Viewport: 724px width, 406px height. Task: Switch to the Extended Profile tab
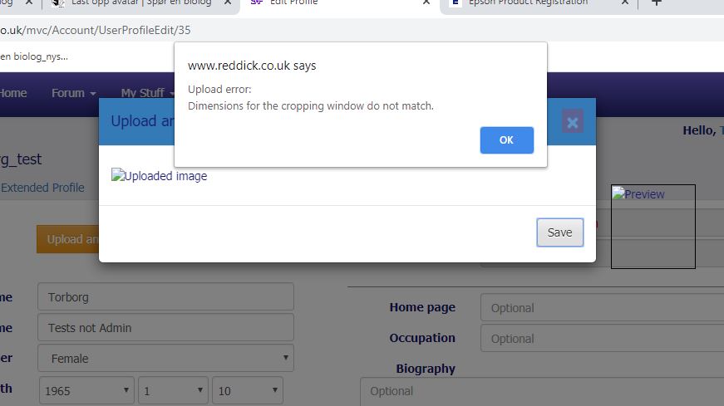[42, 188]
